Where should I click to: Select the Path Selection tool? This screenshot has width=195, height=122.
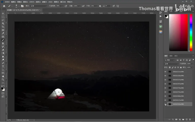3,70
